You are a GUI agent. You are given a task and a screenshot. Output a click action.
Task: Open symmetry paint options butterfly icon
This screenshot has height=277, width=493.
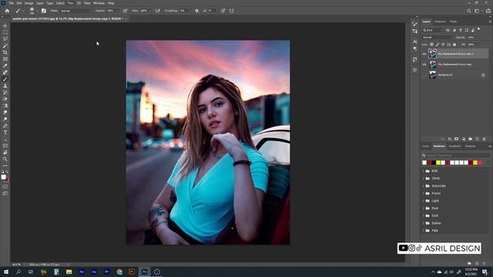(x=232, y=11)
